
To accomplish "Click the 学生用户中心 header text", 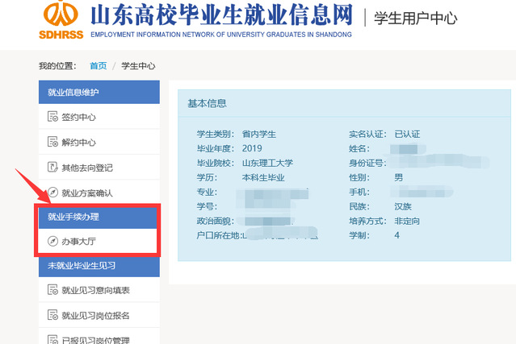I will coord(415,18).
